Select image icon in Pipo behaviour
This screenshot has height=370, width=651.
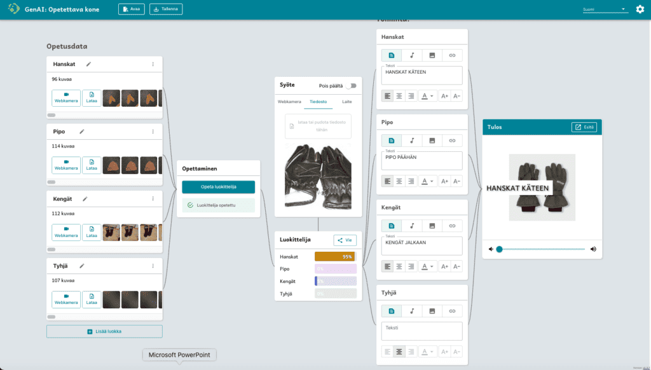pos(432,140)
